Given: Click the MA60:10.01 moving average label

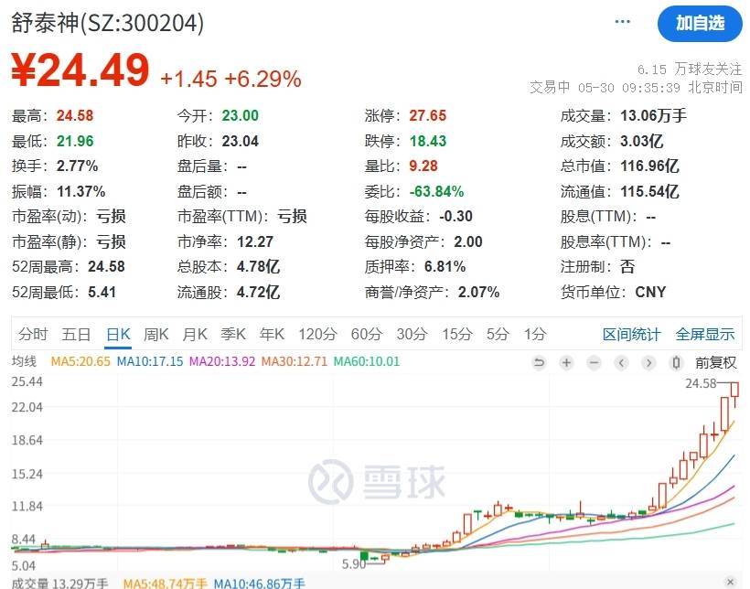Looking at the screenshot, I should 367,361.
